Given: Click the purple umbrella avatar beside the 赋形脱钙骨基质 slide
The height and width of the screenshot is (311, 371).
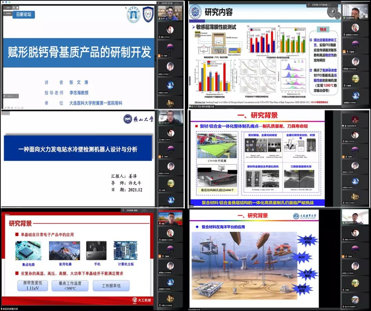Looking at the screenshot, I should (170, 47).
